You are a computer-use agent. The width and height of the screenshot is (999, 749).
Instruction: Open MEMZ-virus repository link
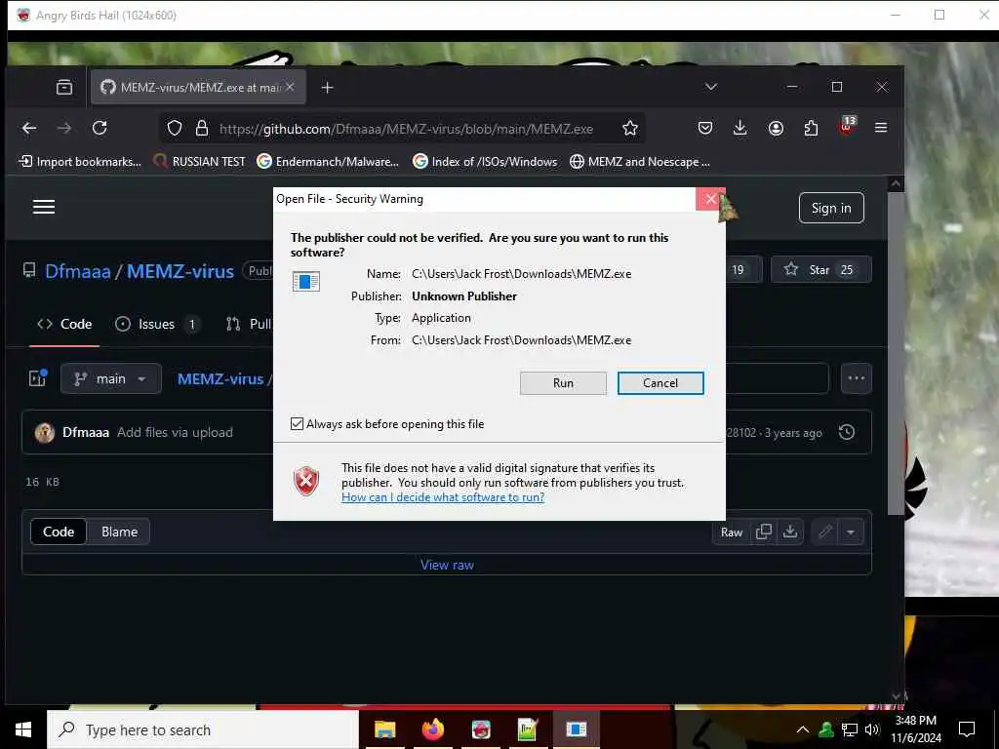180,271
